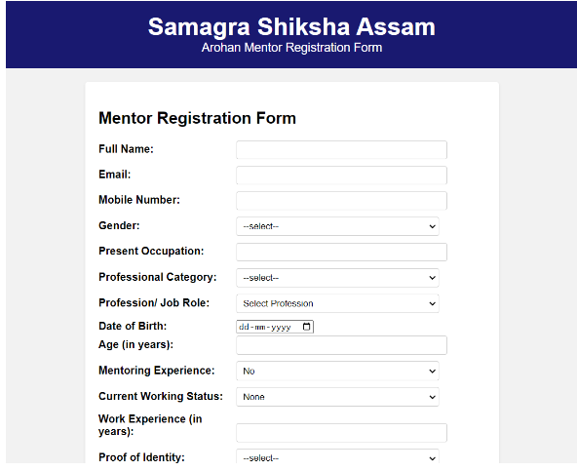Click the Current Working Status chevron arrow

[x=433, y=397]
